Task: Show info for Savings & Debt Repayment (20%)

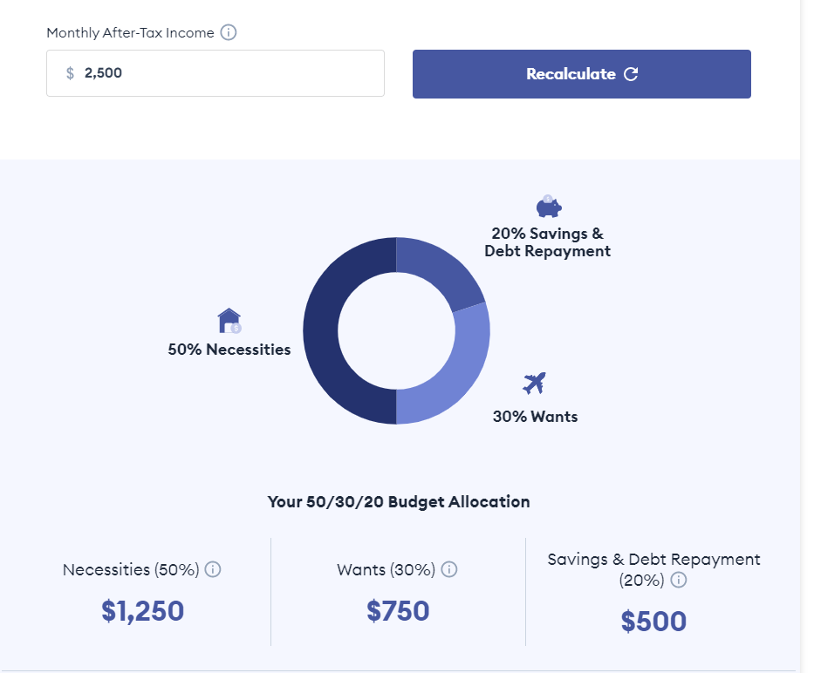Action: pyautogui.click(x=678, y=581)
